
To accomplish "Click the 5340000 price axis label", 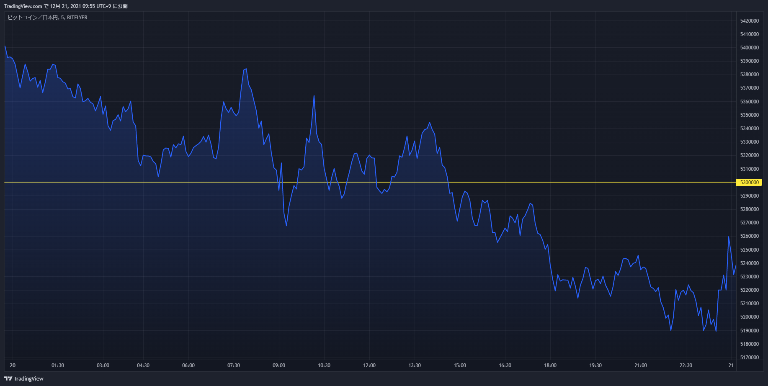I will pos(750,129).
